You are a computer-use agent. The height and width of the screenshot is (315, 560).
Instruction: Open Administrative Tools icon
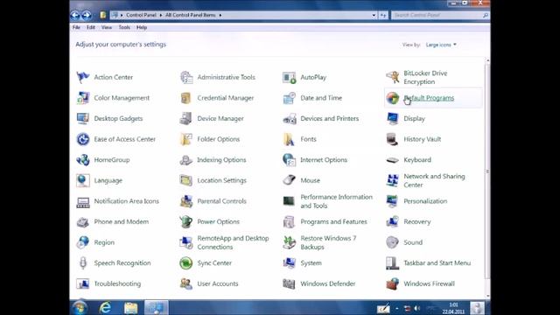point(186,77)
